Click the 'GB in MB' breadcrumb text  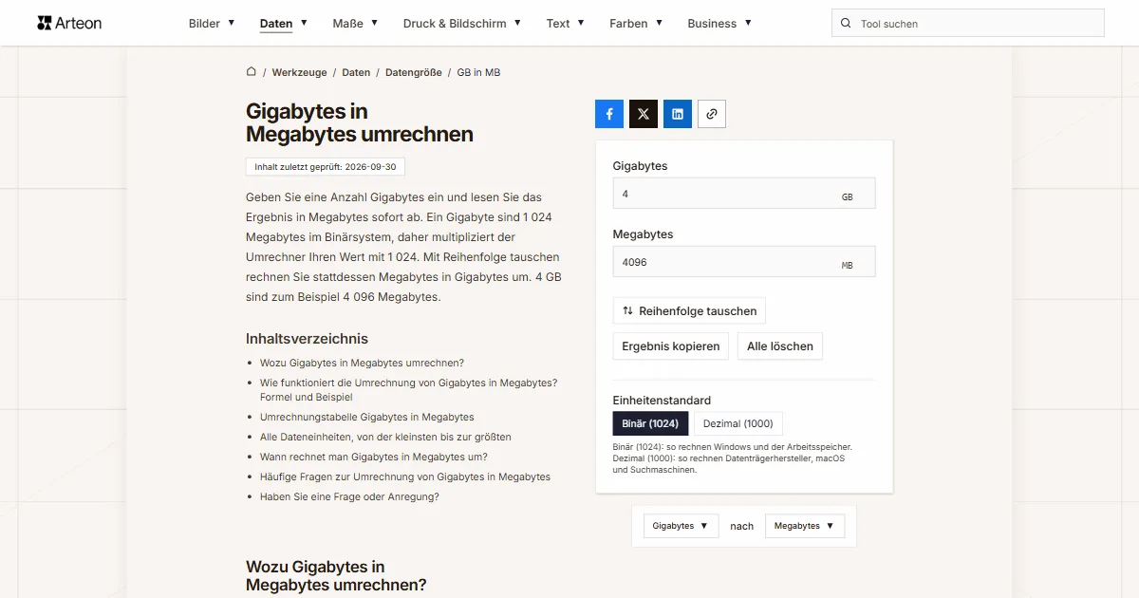478,72
